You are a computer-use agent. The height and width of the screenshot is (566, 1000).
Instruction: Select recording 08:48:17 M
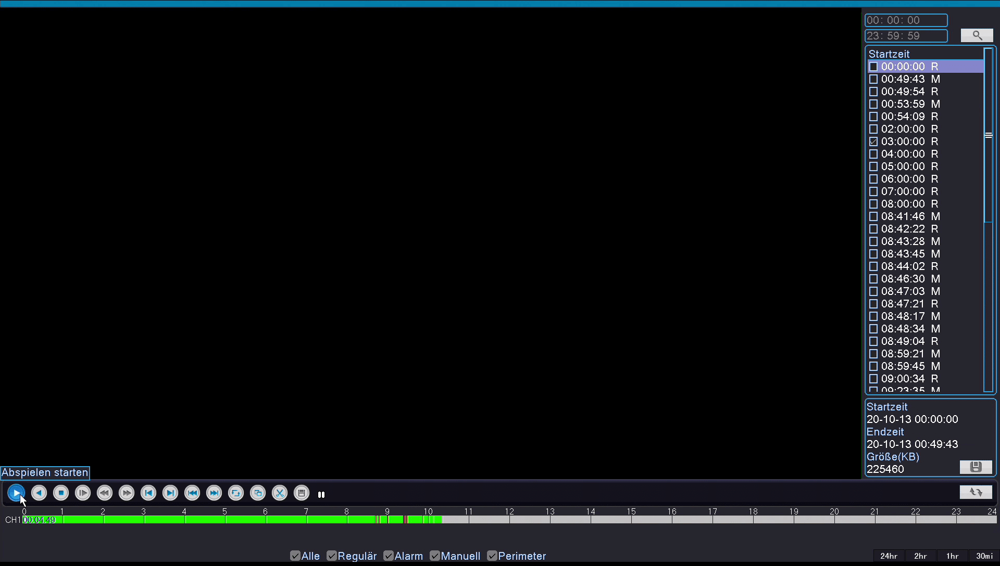tap(926, 316)
